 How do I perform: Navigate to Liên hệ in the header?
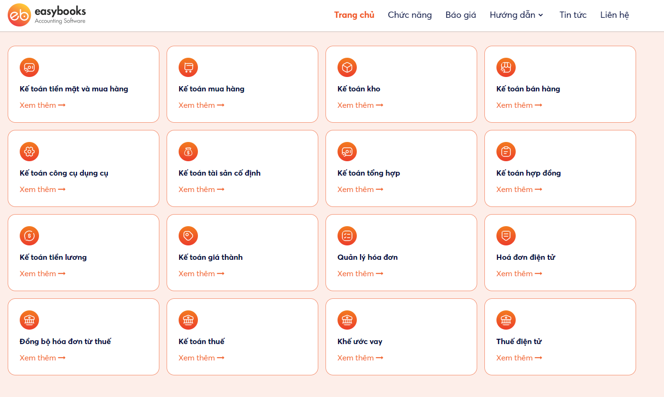point(614,15)
